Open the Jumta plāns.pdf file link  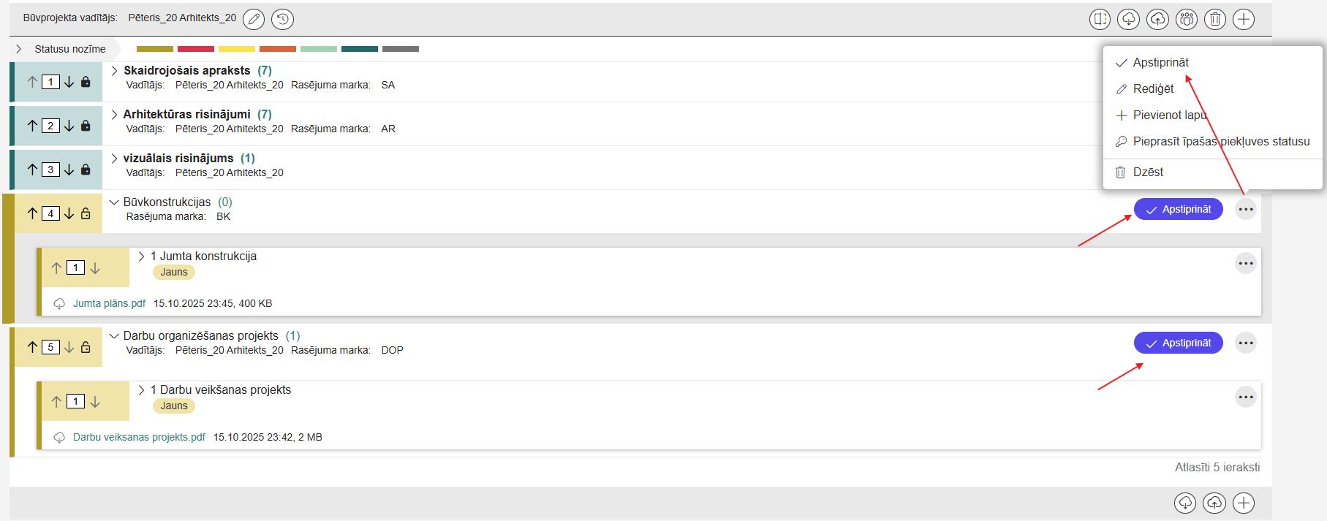(109, 303)
